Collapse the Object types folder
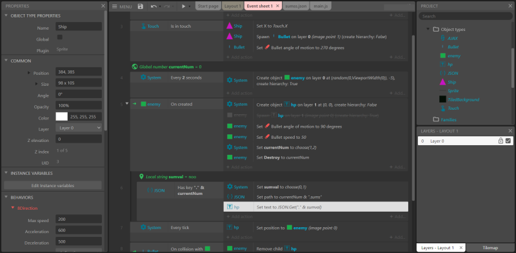Screen dimensions: 516x253 428,29
